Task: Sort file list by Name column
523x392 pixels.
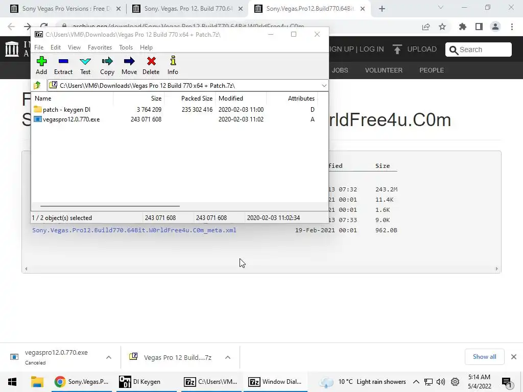Action: (x=73, y=99)
